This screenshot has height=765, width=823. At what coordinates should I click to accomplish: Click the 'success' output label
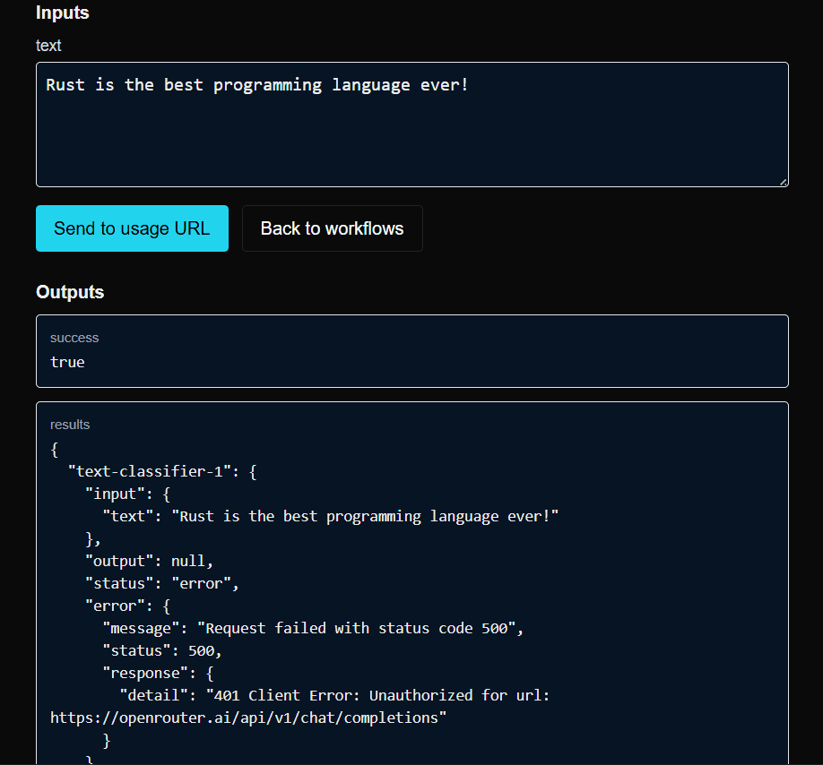[74, 338]
